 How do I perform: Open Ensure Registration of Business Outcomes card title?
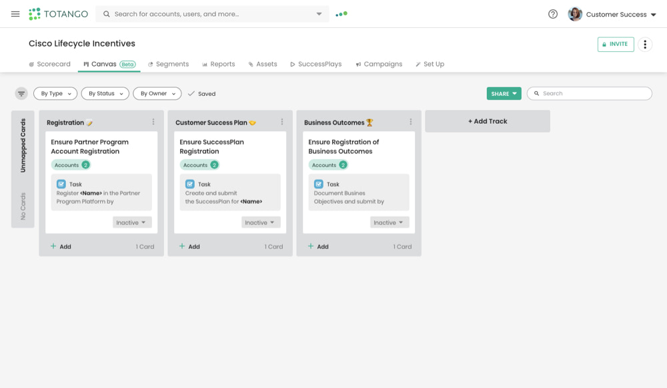pyautogui.click(x=344, y=146)
